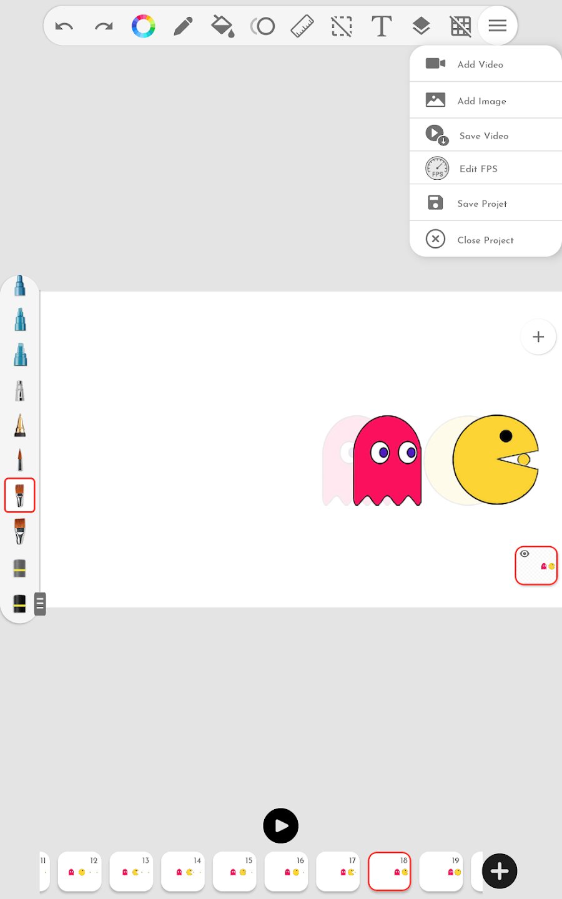This screenshot has height=899, width=562.
Task: Choose the paint bucket fill tool
Action: pyautogui.click(x=222, y=26)
